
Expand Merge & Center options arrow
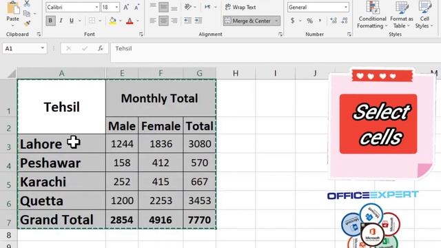coord(277,21)
